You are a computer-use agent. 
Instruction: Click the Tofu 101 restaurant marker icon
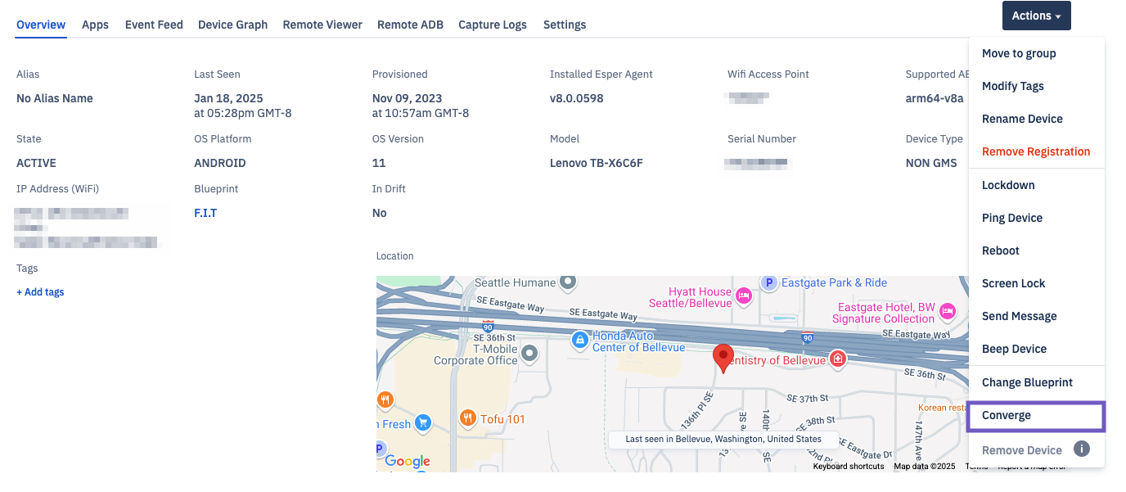468,418
